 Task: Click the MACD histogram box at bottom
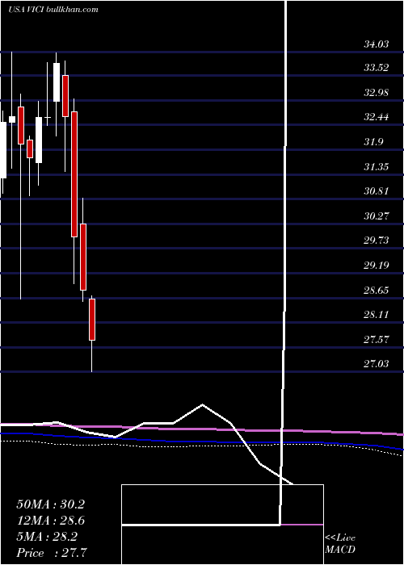(222, 525)
